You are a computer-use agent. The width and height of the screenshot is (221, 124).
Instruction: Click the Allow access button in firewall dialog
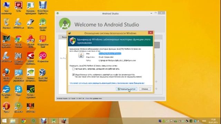click(x=126, y=89)
